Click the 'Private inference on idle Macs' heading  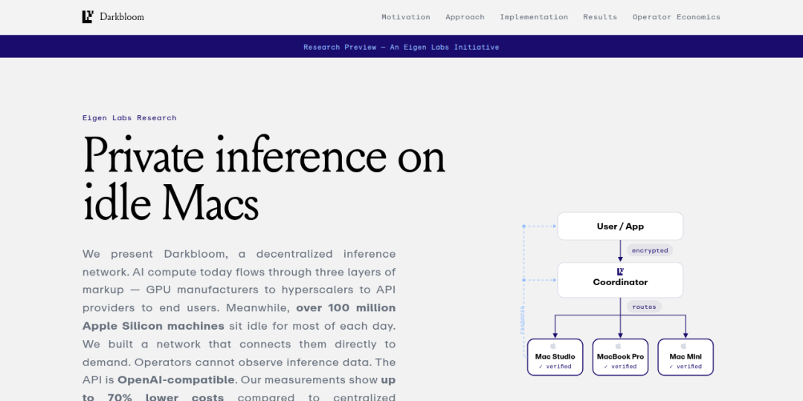(x=264, y=178)
